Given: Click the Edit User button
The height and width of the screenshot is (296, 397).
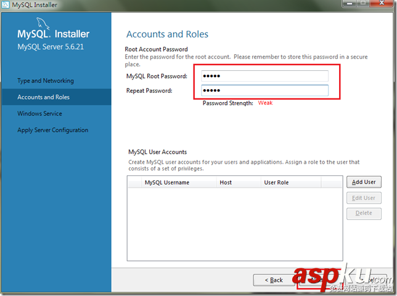Looking at the screenshot, I should (x=364, y=198).
